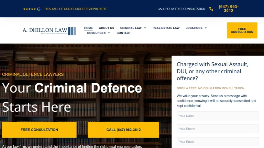Expand the Resources dropdown arrow

(x=109, y=33)
